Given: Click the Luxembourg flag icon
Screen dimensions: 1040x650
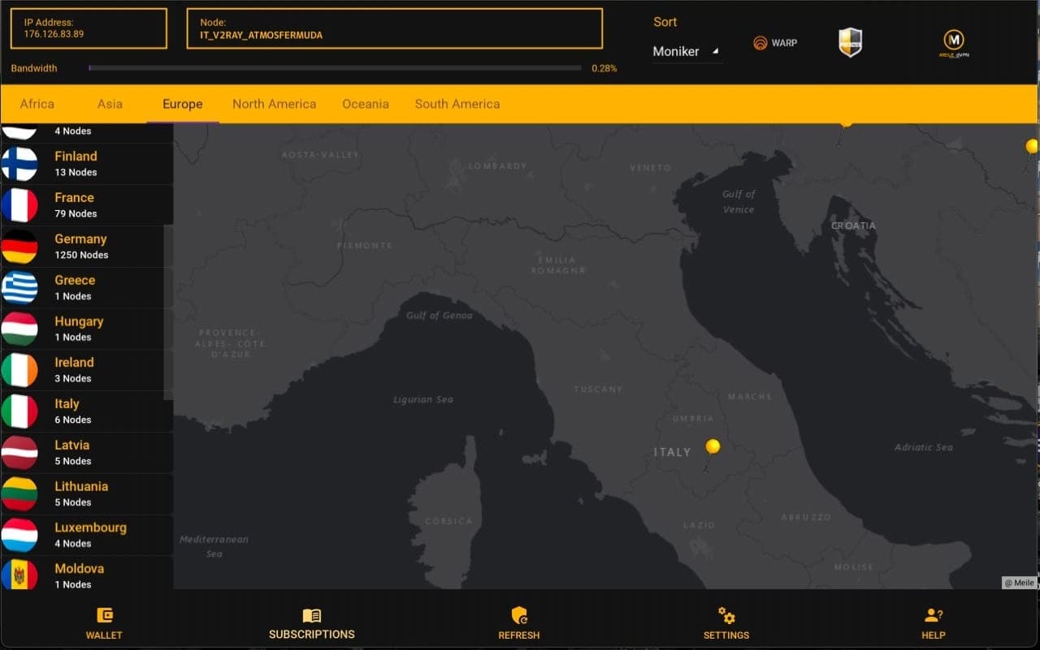Looking at the screenshot, I should pyautogui.click(x=19, y=536).
